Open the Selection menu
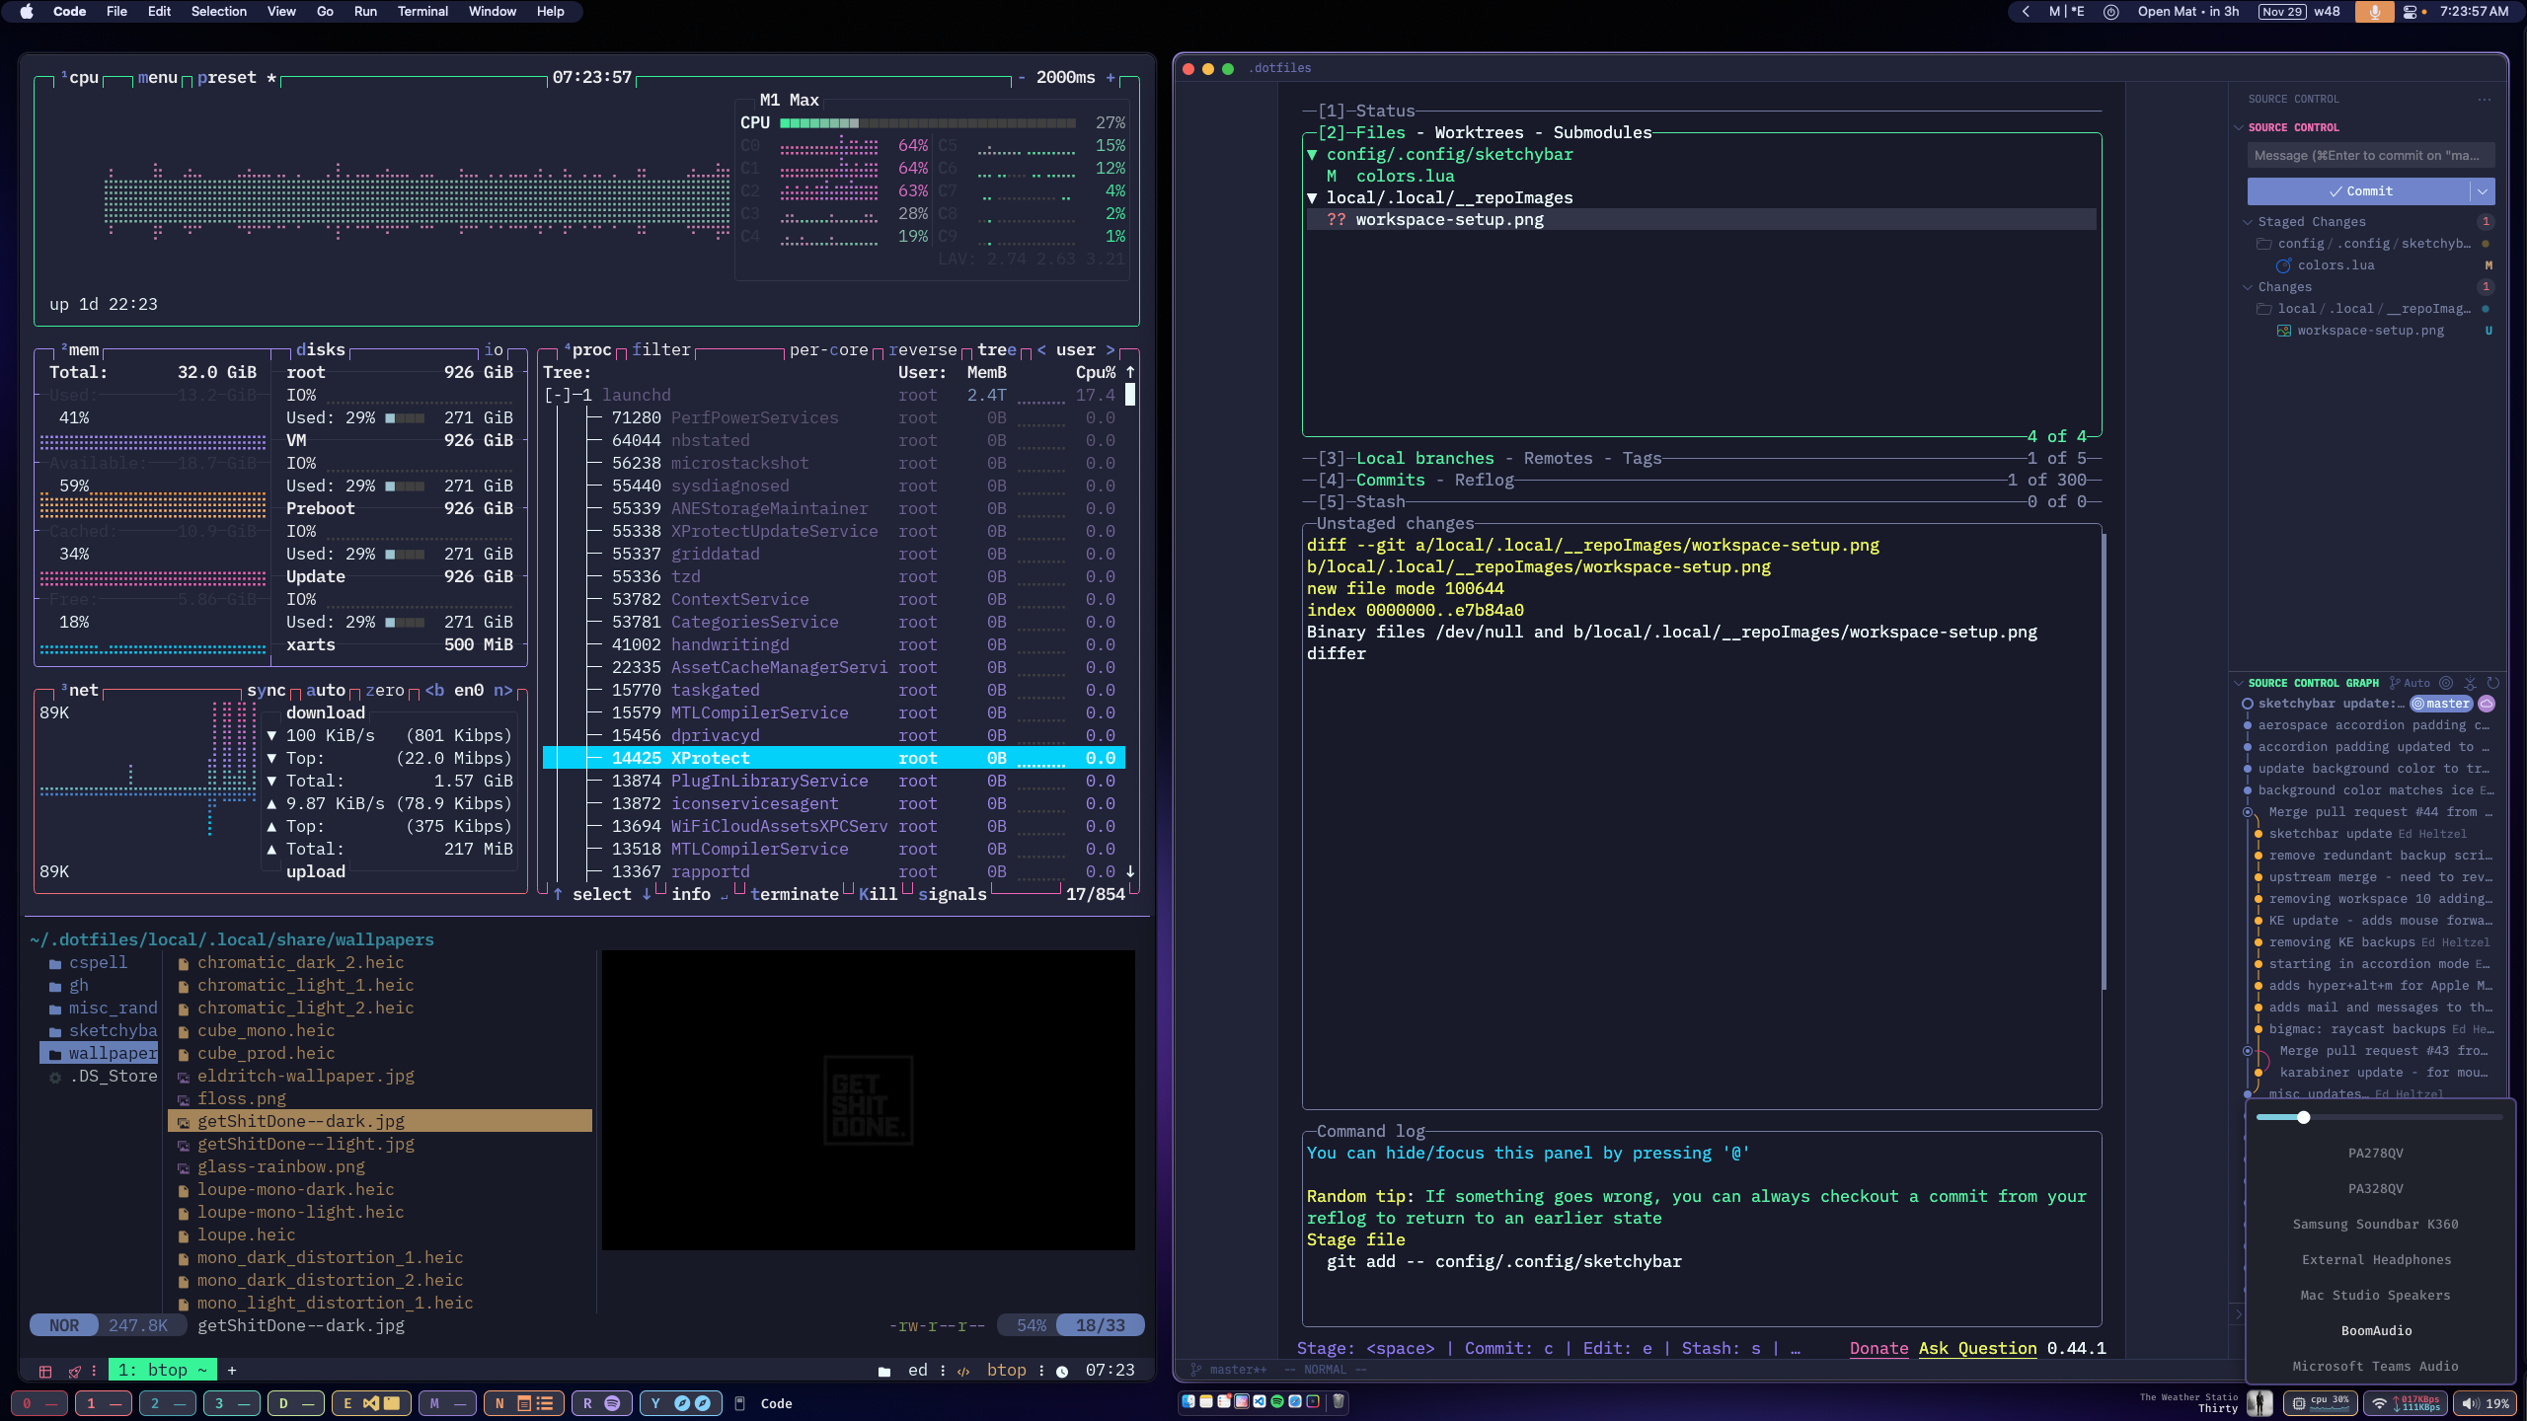Viewport: 2527px width, 1421px height. point(218,12)
